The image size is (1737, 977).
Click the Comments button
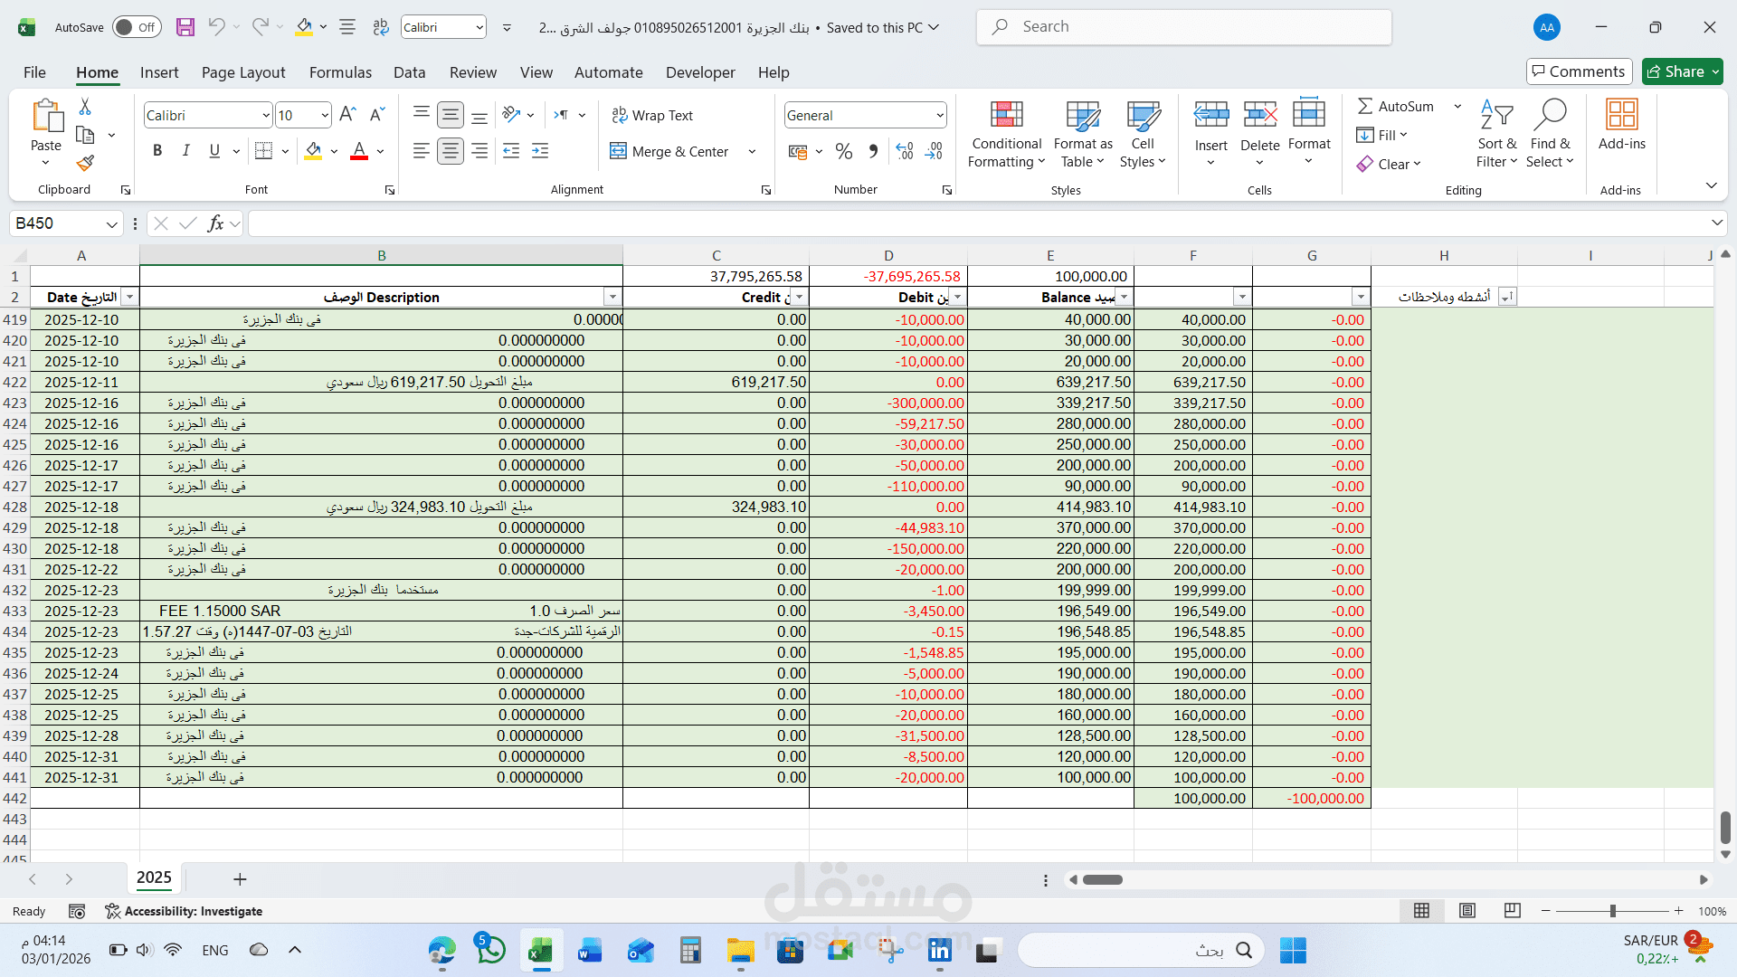click(x=1579, y=71)
